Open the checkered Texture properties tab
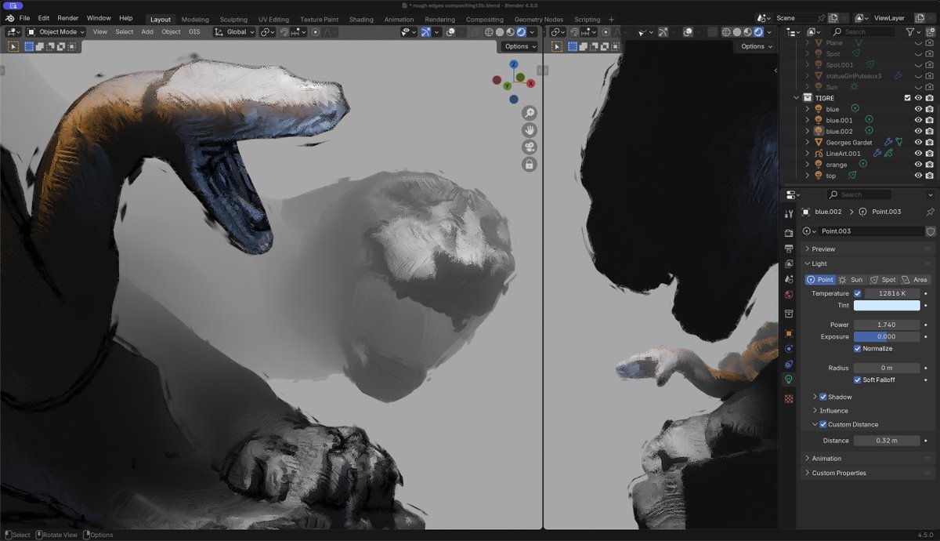940x541 pixels. [789, 399]
